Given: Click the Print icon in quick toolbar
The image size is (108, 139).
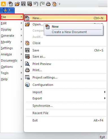Looking at the screenshot, I should tap(48, 4).
